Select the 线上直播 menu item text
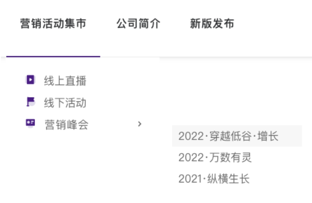Image resolution: width=312 pixels, height=203 pixels. (x=65, y=81)
